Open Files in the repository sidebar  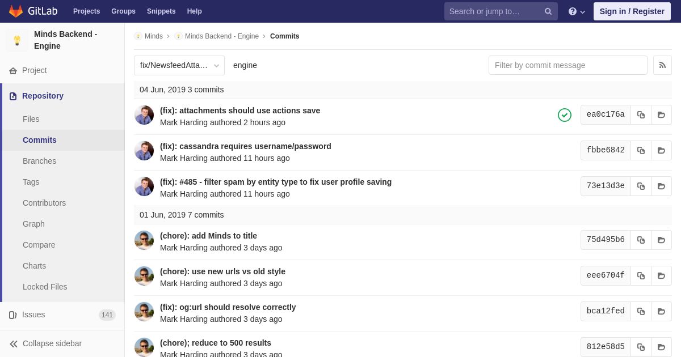point(31,119)
